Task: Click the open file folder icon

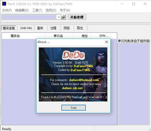Action: coord(63,17)
